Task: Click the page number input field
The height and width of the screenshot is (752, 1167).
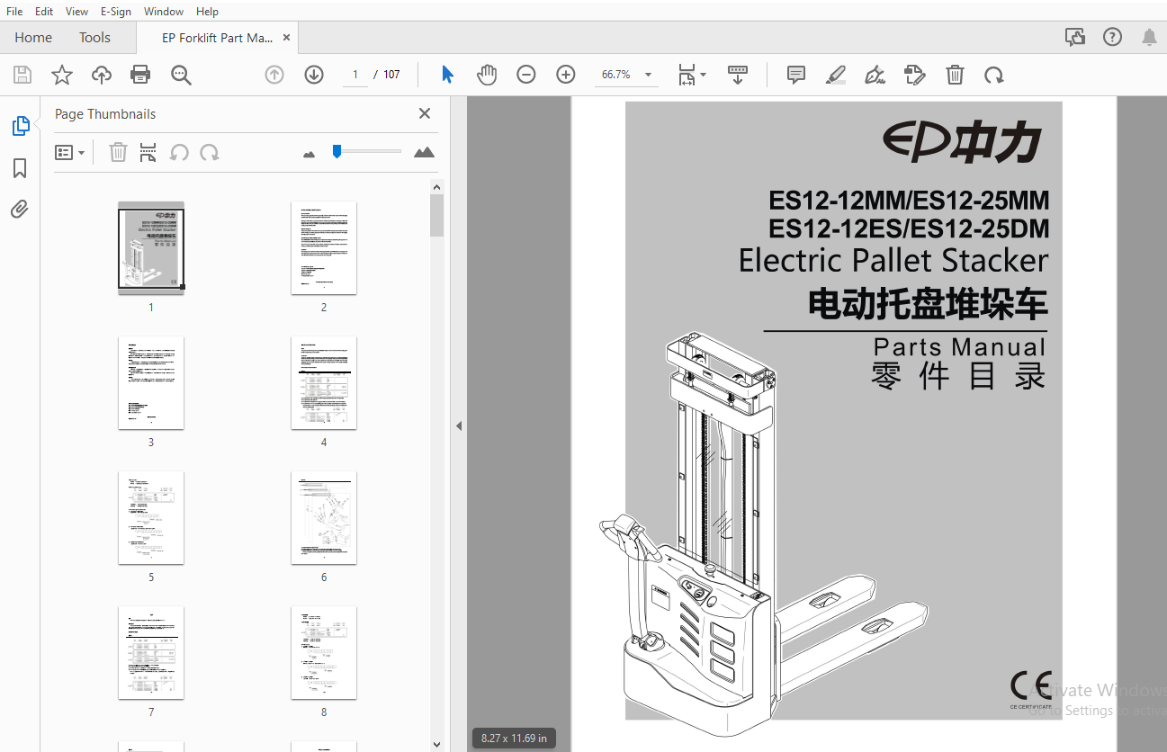Action: coord(355,75)
